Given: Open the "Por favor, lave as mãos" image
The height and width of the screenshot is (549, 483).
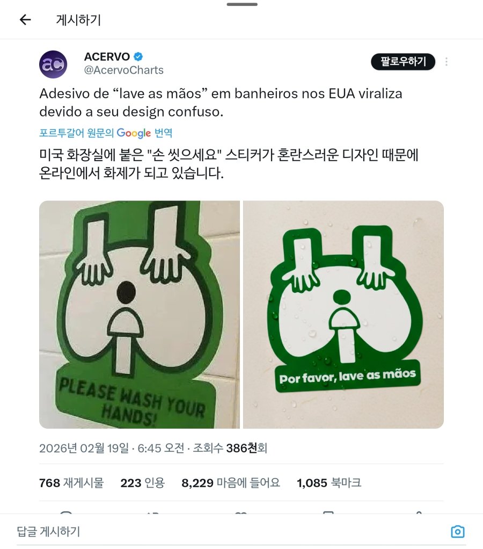Looking at the screenshot, I should (x=343, y=314).
